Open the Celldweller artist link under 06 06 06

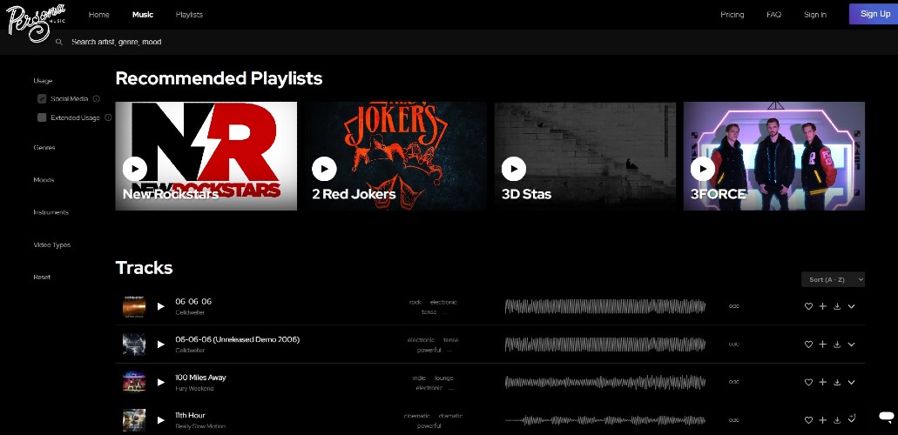click(190, 312)
